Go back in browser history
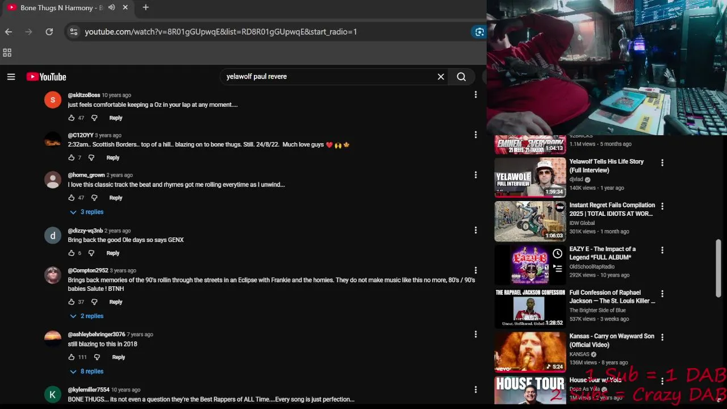 pyautogui.click(x=9, y=32)
